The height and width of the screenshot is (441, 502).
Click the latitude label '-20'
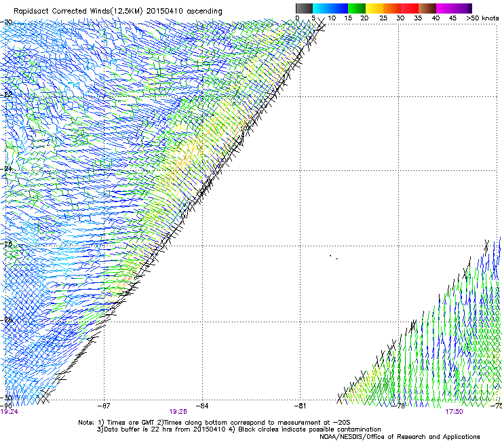pos(7,22)
